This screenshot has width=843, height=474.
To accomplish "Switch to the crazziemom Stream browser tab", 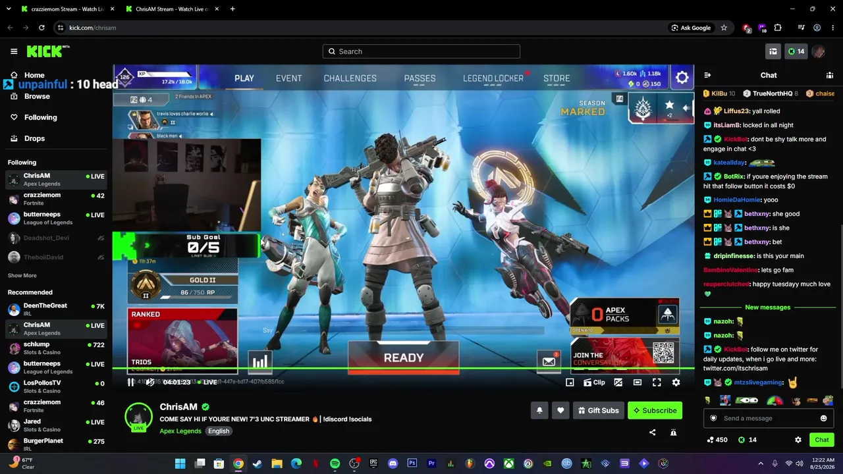I will [67, 9].
